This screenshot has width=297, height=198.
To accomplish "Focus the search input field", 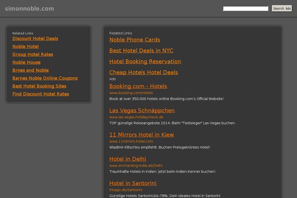I will click(x=246, y=8).
